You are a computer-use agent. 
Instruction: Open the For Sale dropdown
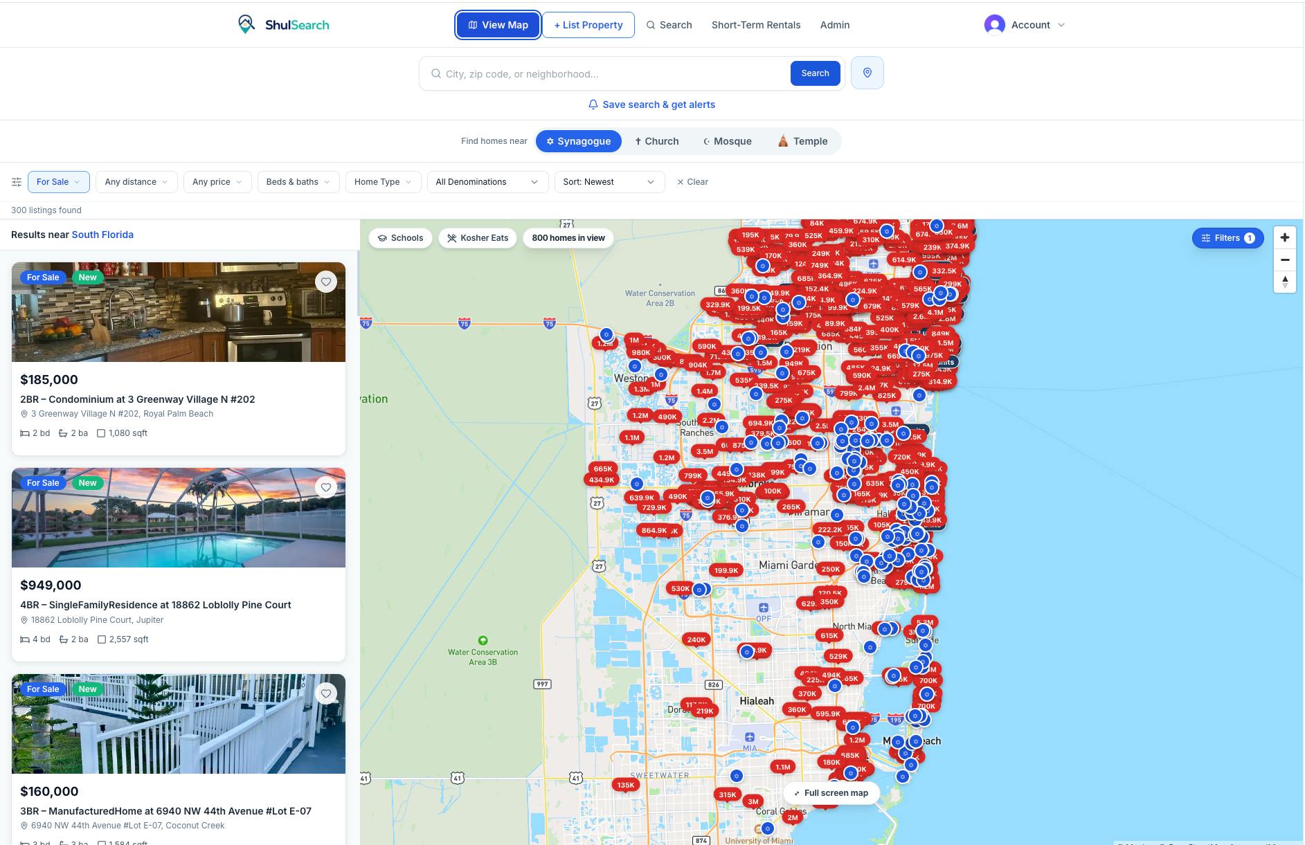click(x=59, y=182)
